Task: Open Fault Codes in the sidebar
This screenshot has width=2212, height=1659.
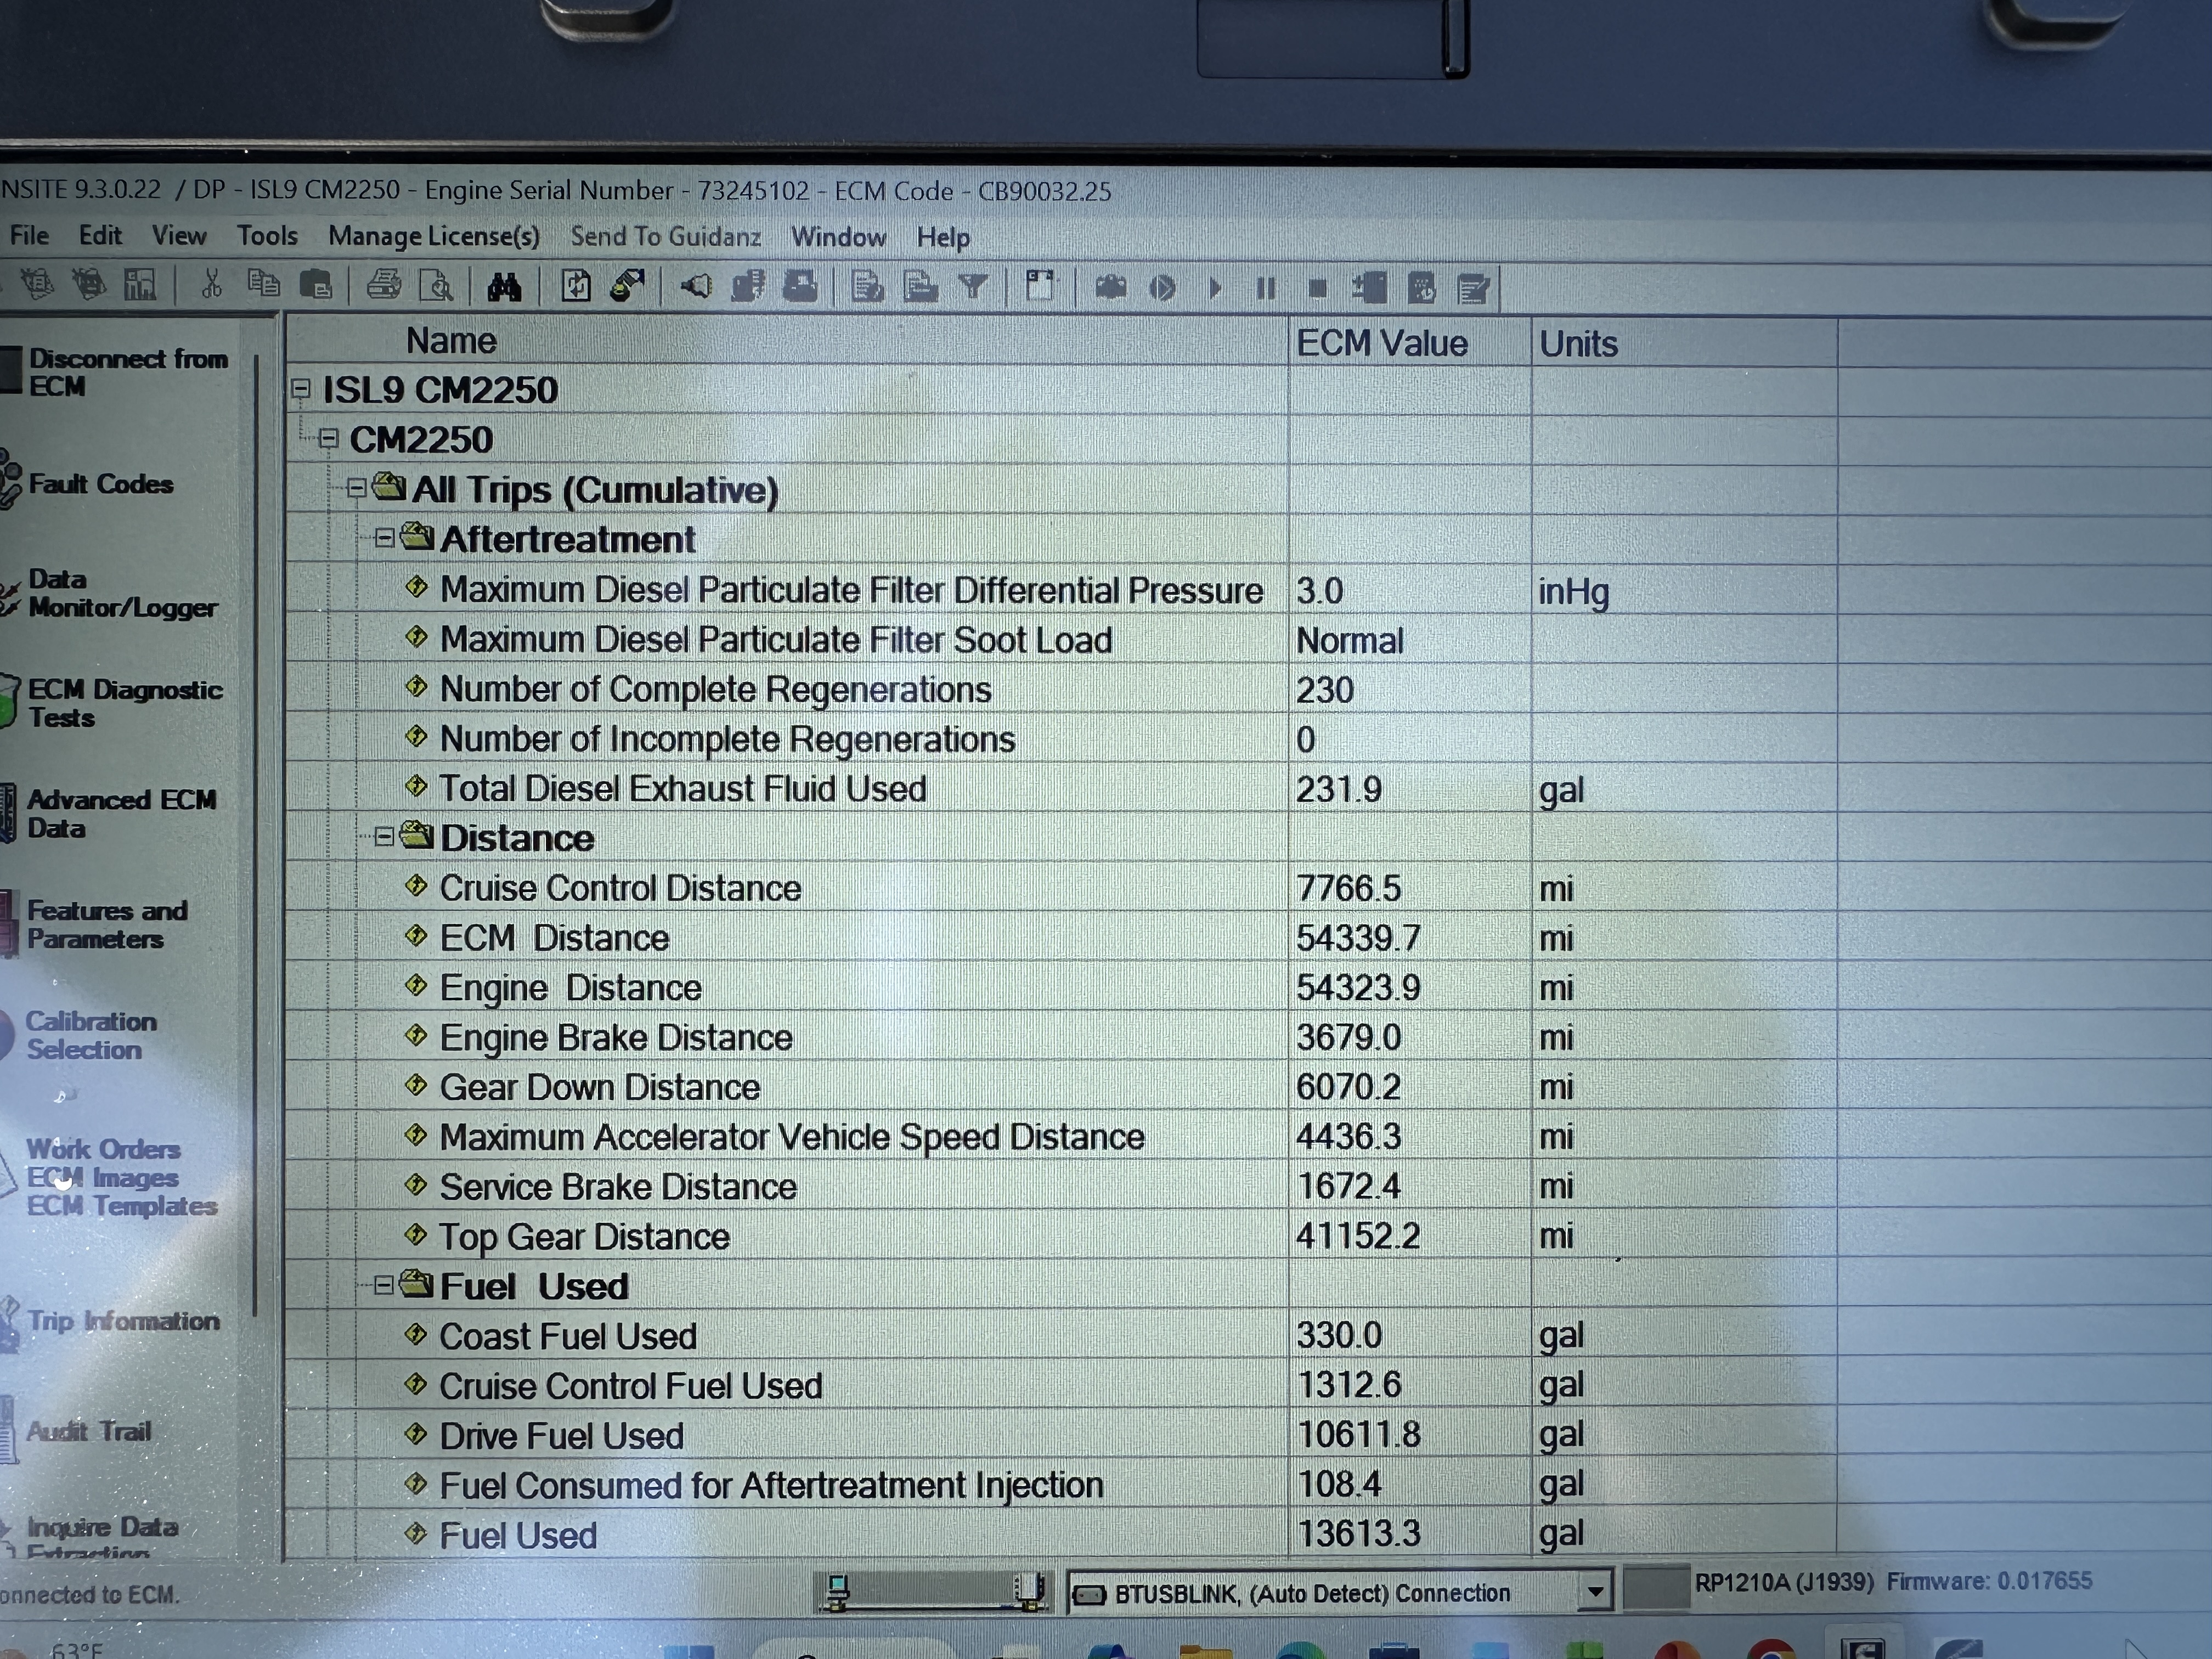Action: pos(100,484)
